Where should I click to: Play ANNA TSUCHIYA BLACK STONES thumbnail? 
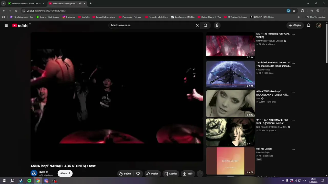click(x=230, y=103)
